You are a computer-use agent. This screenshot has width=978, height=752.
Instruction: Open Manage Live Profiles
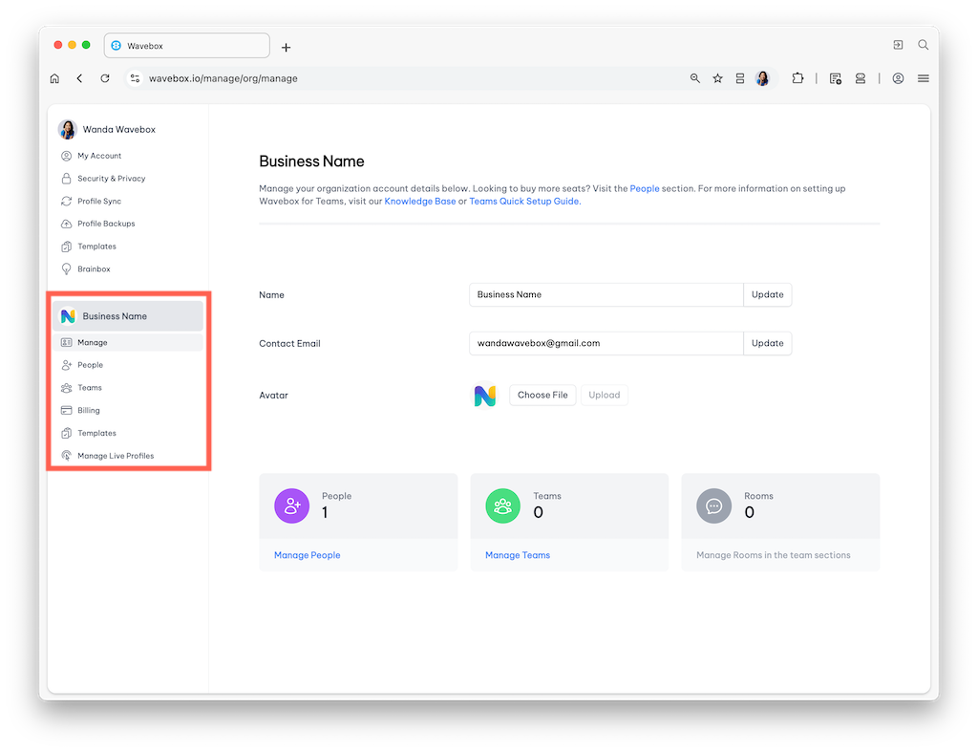click(x=116, y=456)
